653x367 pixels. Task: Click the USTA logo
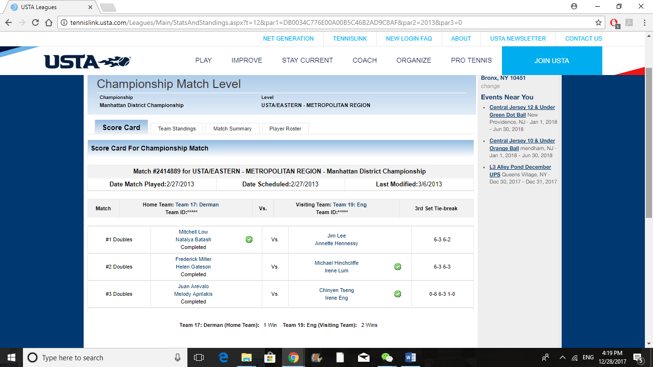pos(87,61)
